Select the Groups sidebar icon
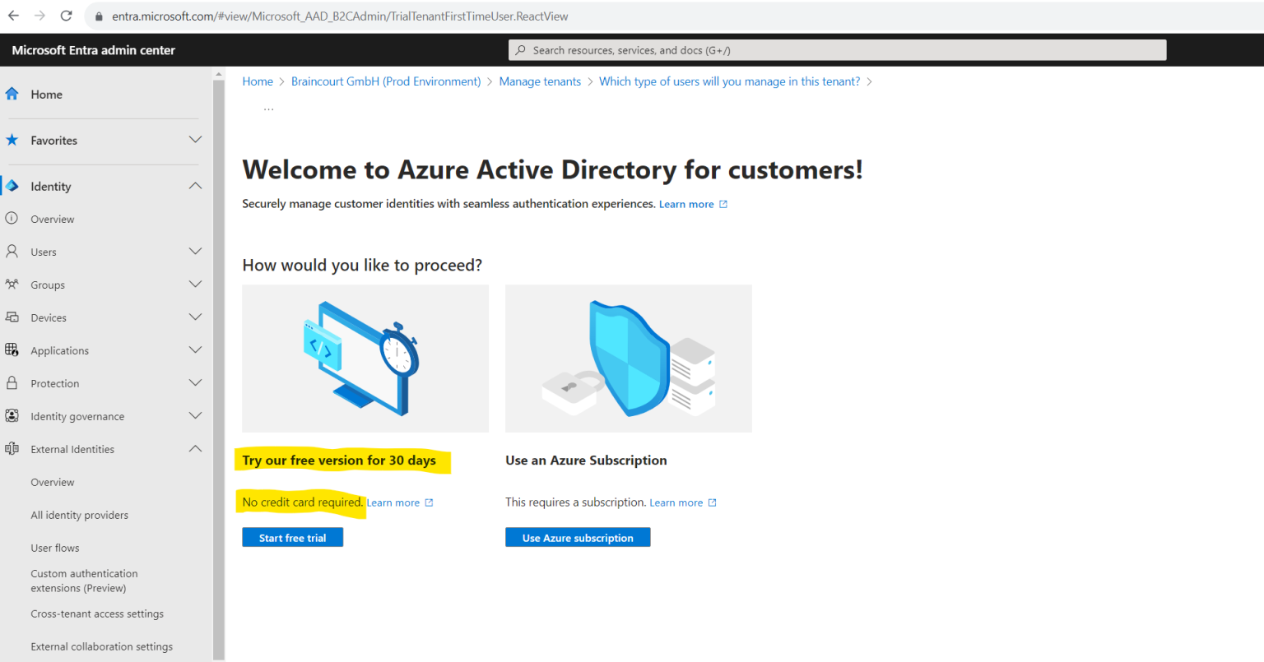This screenshot has width=1264, height=662. click(12, 285)
